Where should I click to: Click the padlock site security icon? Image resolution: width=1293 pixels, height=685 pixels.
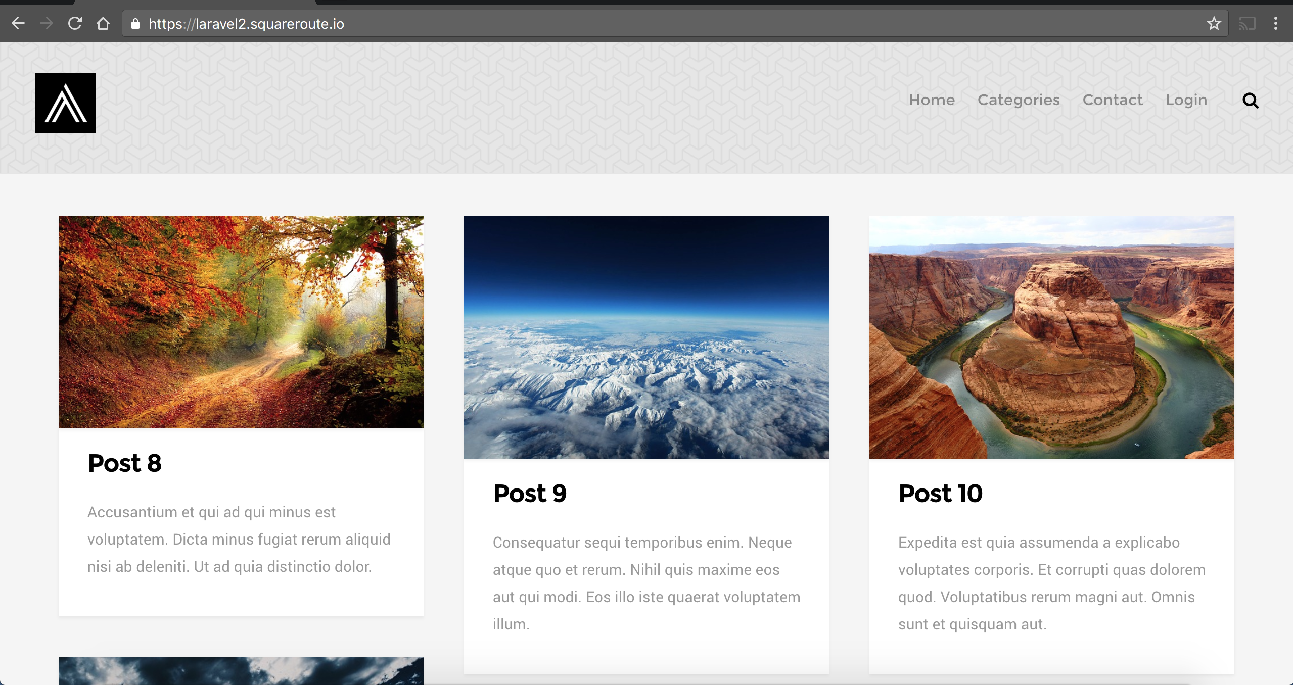(x=135, y=24)
